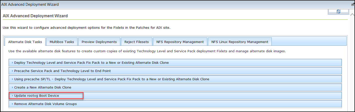The height and width of the screenshot is (112, 355).
Task: Select the Reject Filesets tab
Action: (x=136, y=42)
